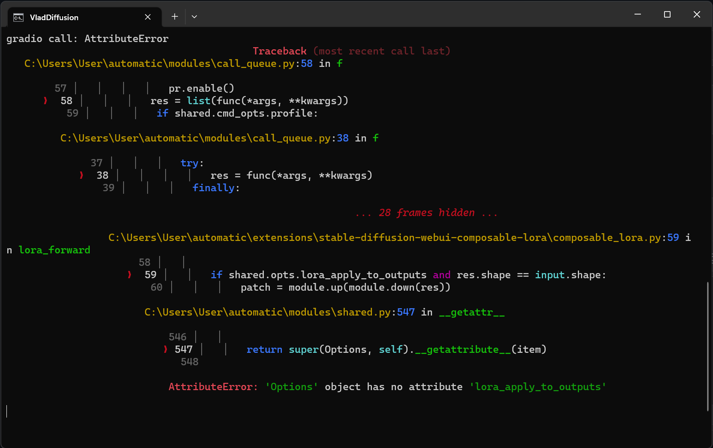This screenshot has height=448, width=713.
Task: Click 'res = list(func(*args, **kwargs))' line
Action: click(x=250, y=101)
